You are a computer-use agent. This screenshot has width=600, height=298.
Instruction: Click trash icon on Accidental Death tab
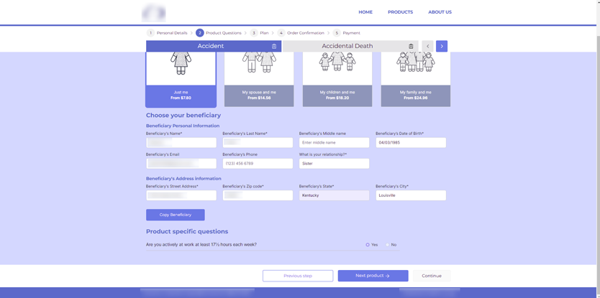click(x=411, y=46)
